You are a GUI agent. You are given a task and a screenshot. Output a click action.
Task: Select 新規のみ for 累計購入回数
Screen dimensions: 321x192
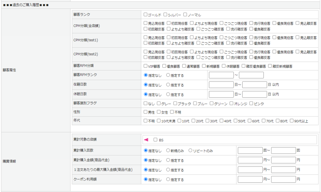click(168, 150)
